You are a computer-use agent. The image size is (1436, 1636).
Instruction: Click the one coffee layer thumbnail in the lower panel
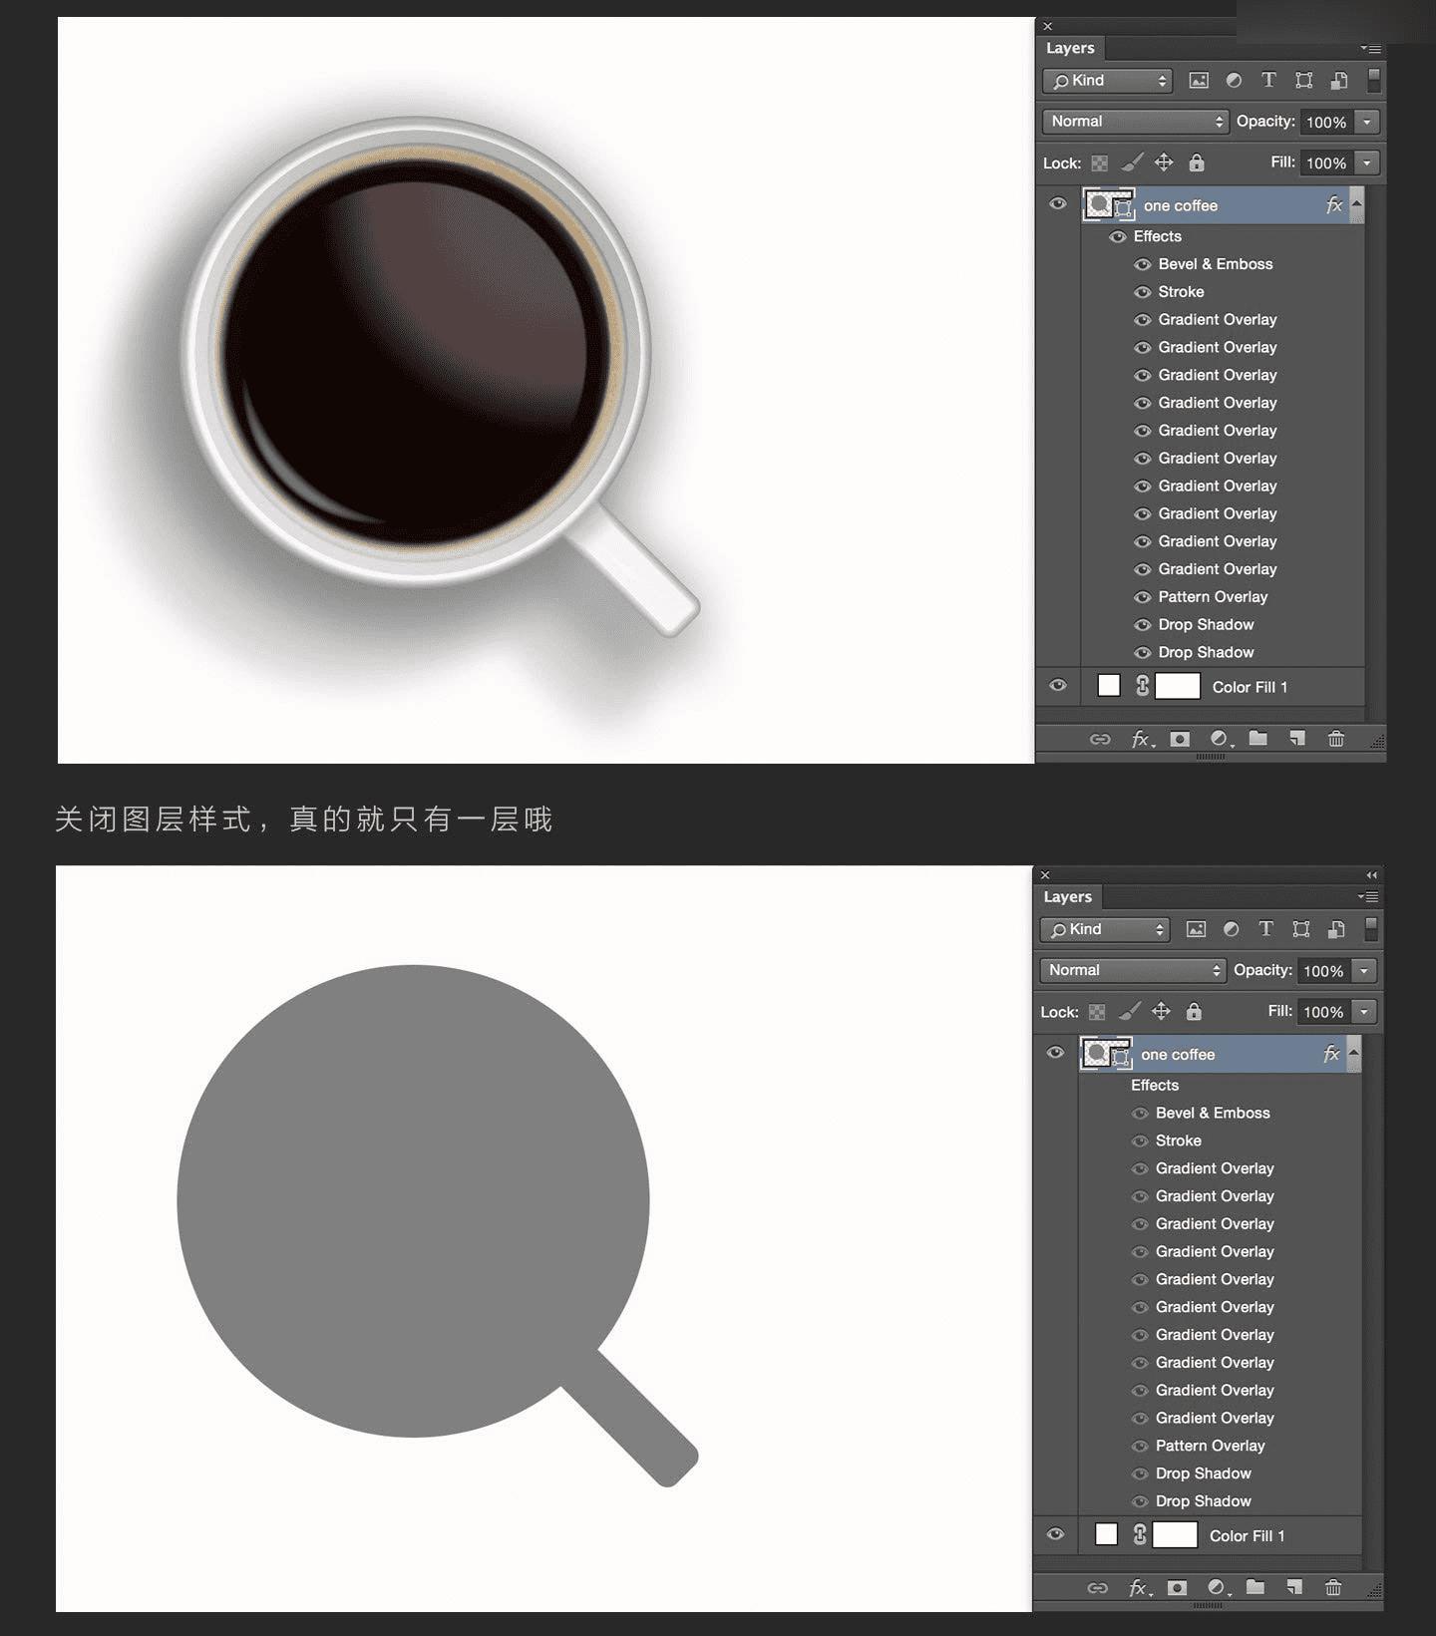pyautogui.click(x=1106, y=1053)
